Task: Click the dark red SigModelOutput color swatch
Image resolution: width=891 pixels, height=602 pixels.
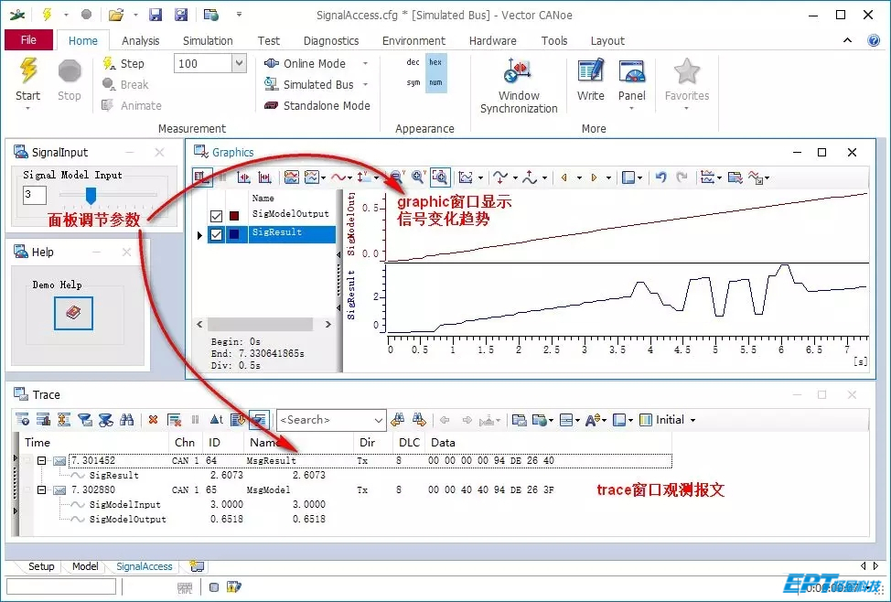Action: pos(234,216)
